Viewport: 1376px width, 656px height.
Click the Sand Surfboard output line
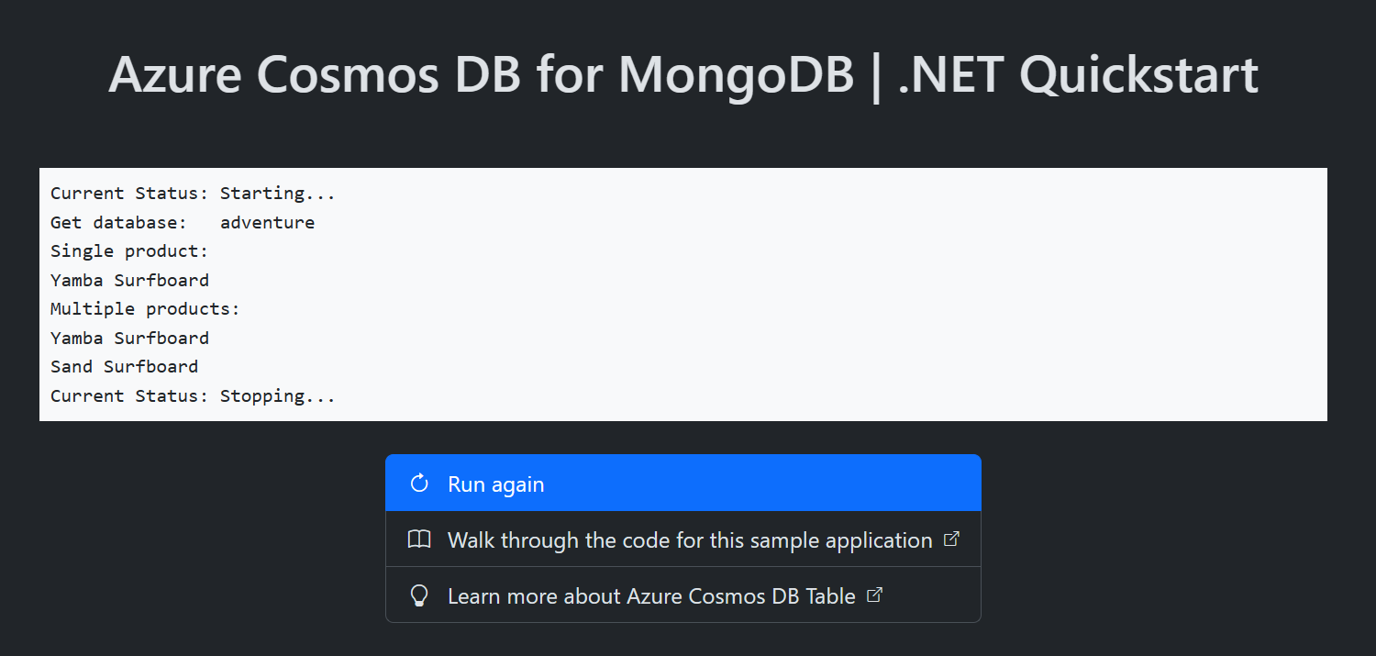coord(124,366)
